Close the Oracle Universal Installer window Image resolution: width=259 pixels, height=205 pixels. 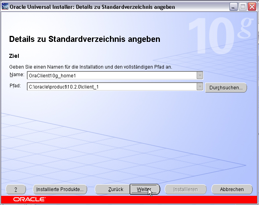(252, 7)
